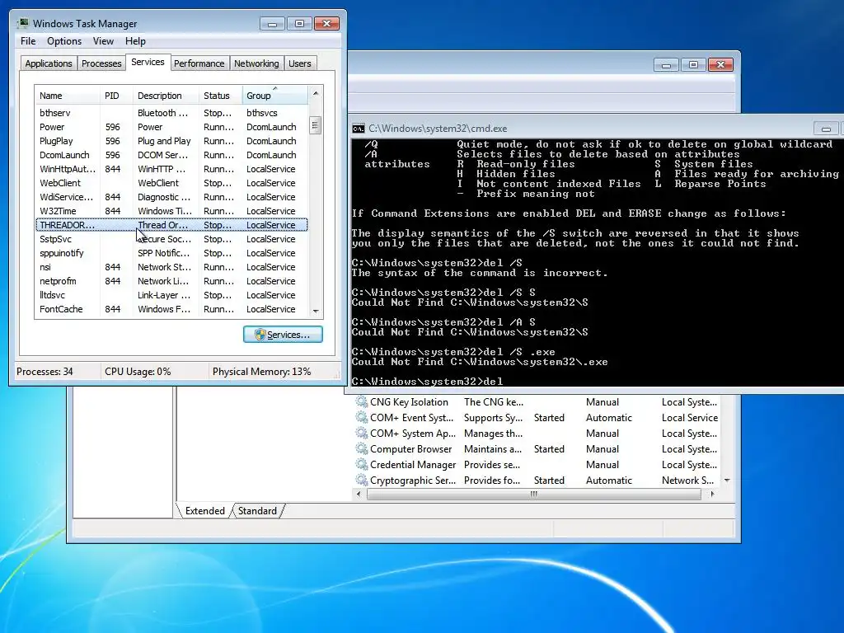Select the DcomLaunch service name

click(64, 155)
